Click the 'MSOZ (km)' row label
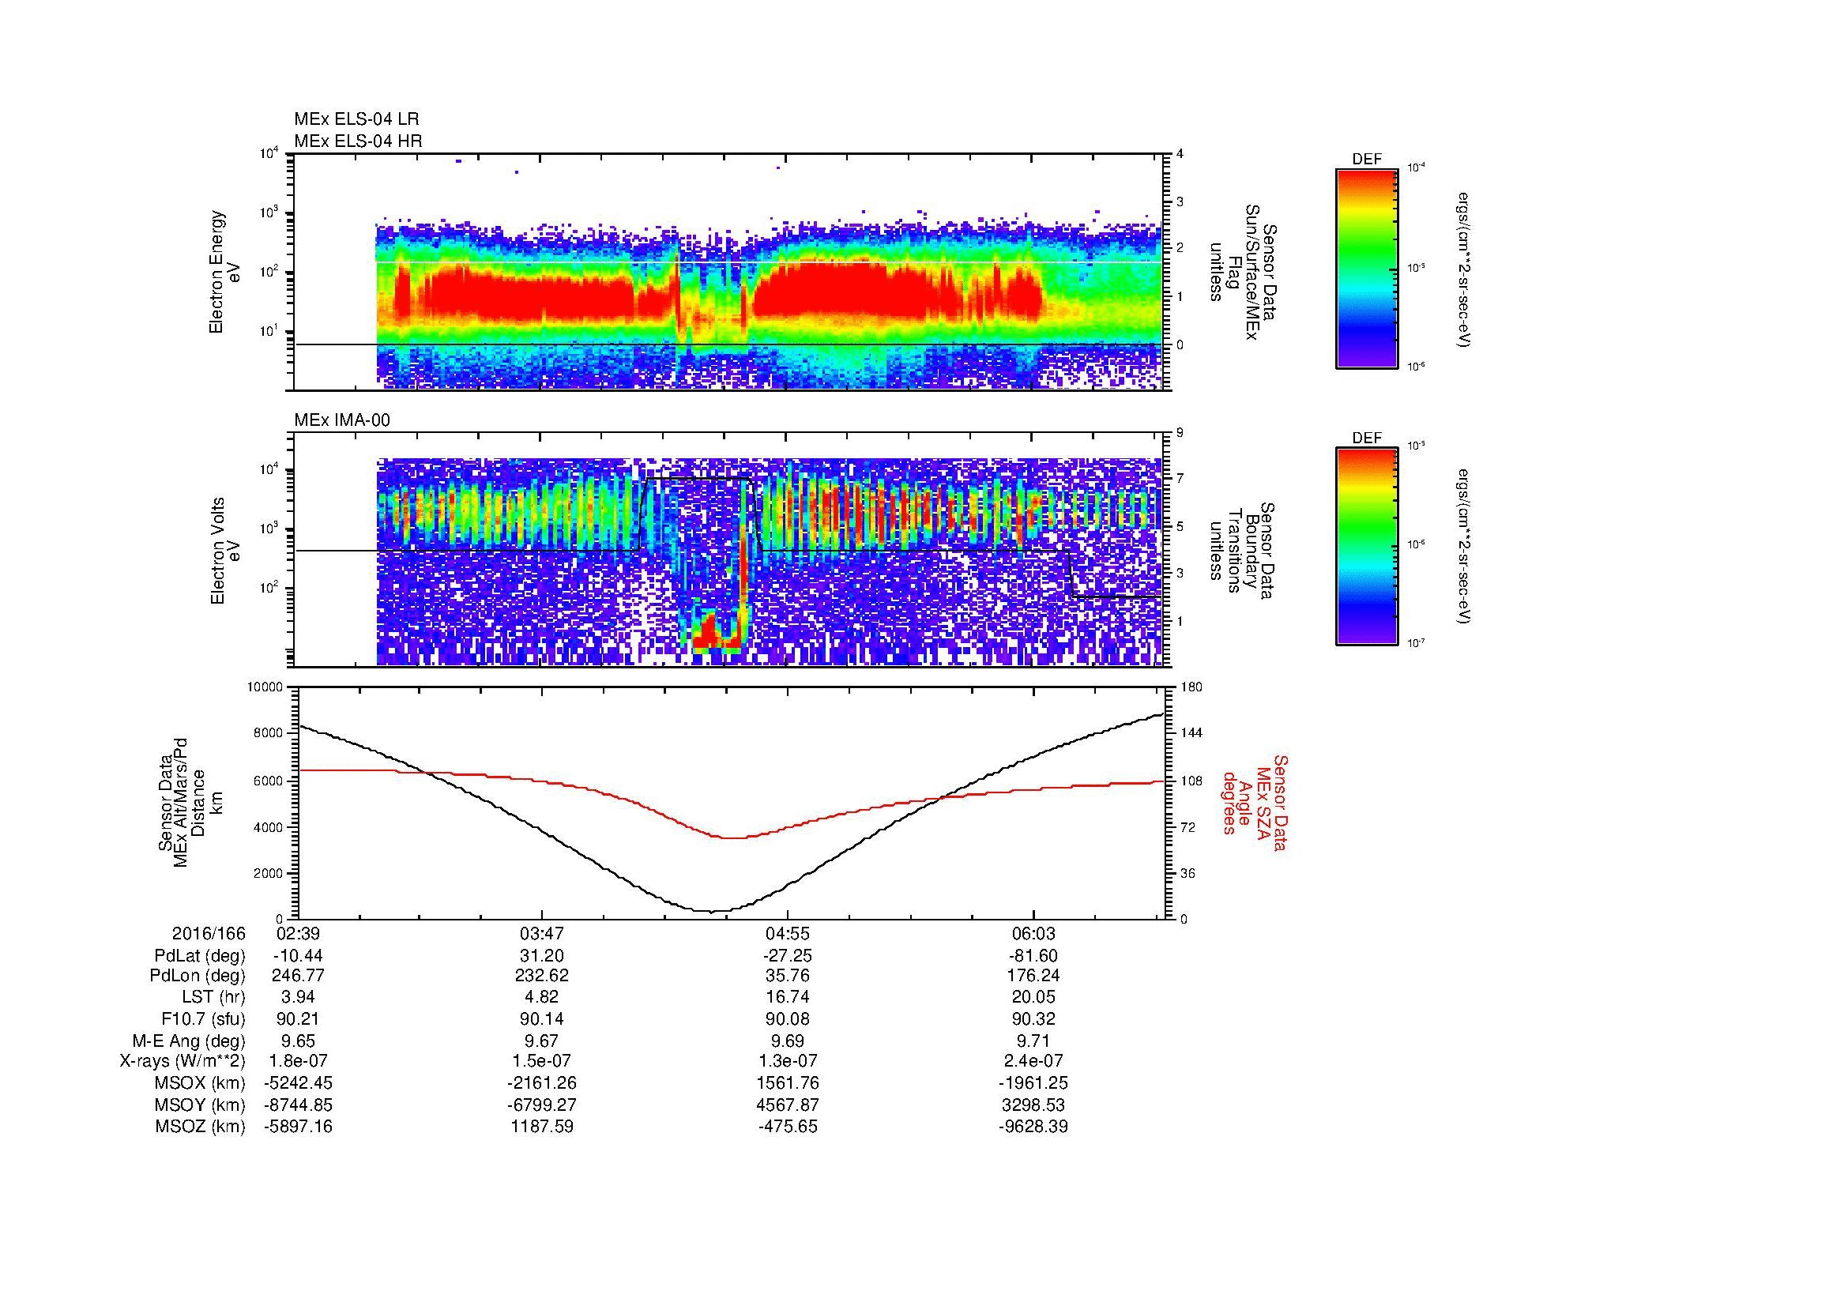 [201, 1127]
